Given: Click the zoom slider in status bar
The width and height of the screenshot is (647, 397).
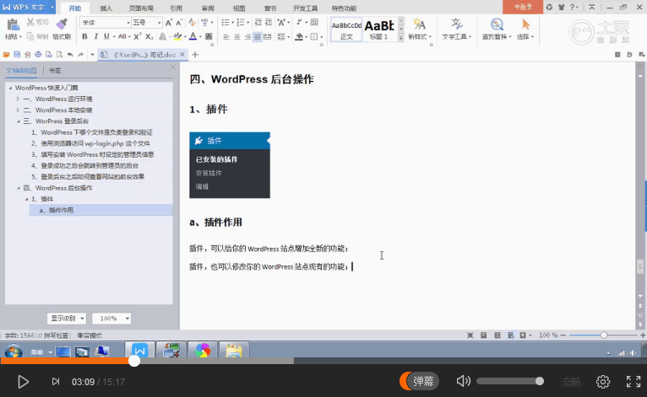Looking at the screenshot, I should pos(604,335).
